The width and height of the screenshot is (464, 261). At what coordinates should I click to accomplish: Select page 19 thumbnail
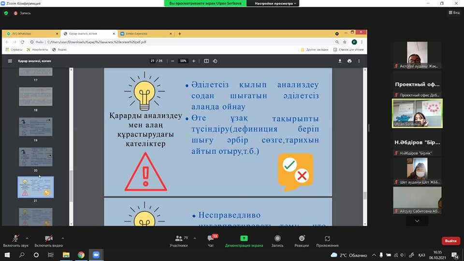(x=35, y=127)
